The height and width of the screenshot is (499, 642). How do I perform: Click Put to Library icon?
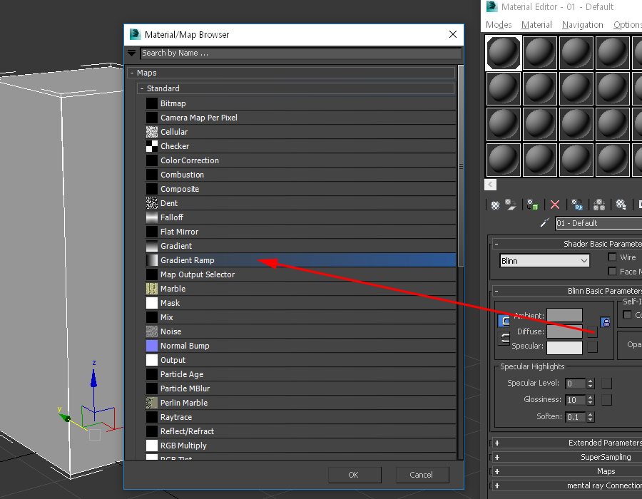(x=621, y=205)
